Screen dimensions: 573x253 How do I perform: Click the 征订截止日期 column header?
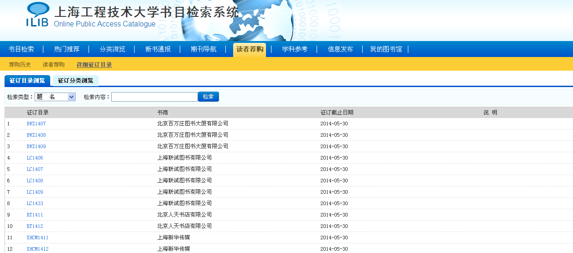[x=337, y=112]
